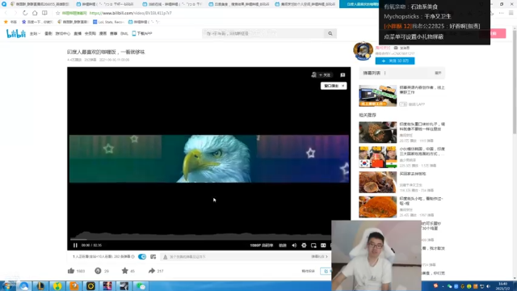517x291 pixels.
Task: Click the bilibili URL address bar
Action: [x=130, y=13]
